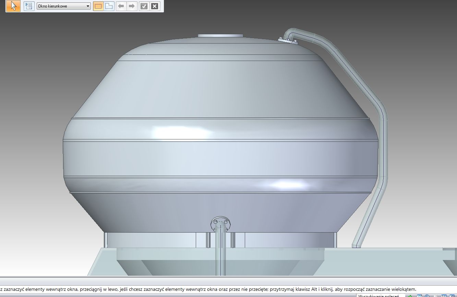
Task: Activate the Select arrow tool
Action: tap(13, 6)
